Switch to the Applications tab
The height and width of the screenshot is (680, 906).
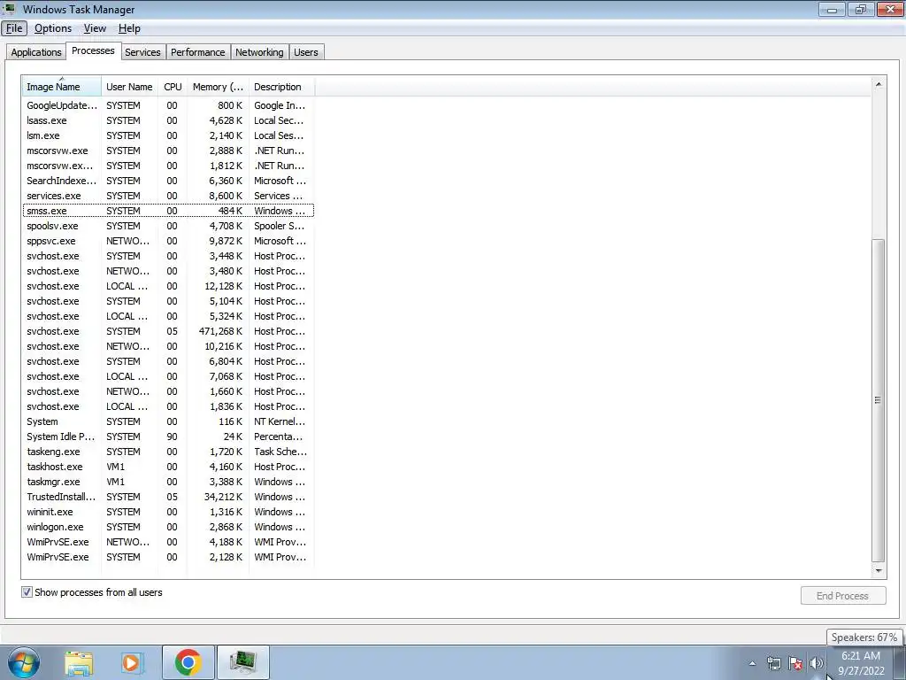click(35, 52)
